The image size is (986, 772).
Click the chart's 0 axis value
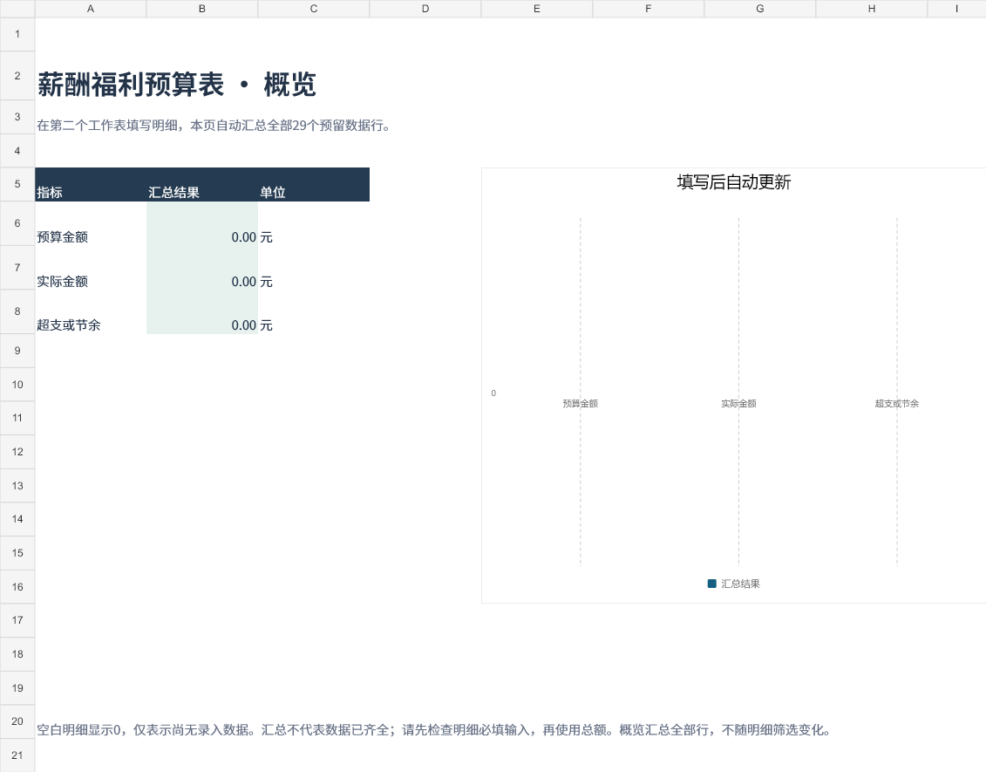tap(493, 393)
